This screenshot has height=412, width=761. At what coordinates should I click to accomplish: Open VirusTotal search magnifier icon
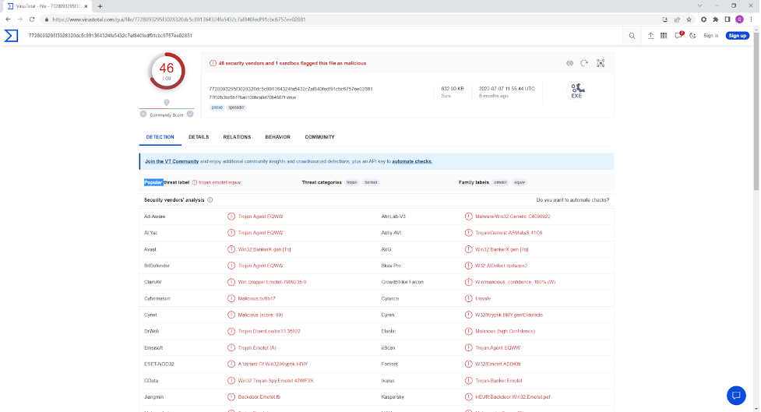point(632,36)
